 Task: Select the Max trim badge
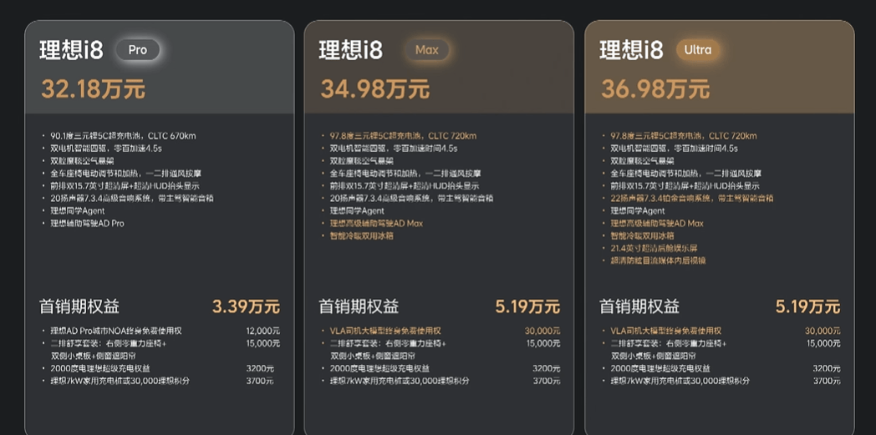tap(427, 50)
